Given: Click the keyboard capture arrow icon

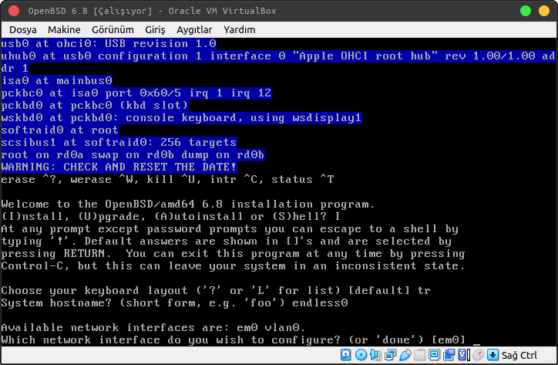Looking at the screenshot, I should 493,355.
